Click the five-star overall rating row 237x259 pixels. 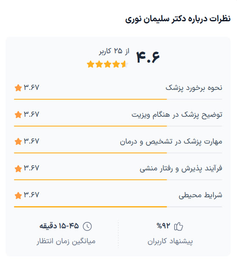pyautogui.click(x=107, y=64)
